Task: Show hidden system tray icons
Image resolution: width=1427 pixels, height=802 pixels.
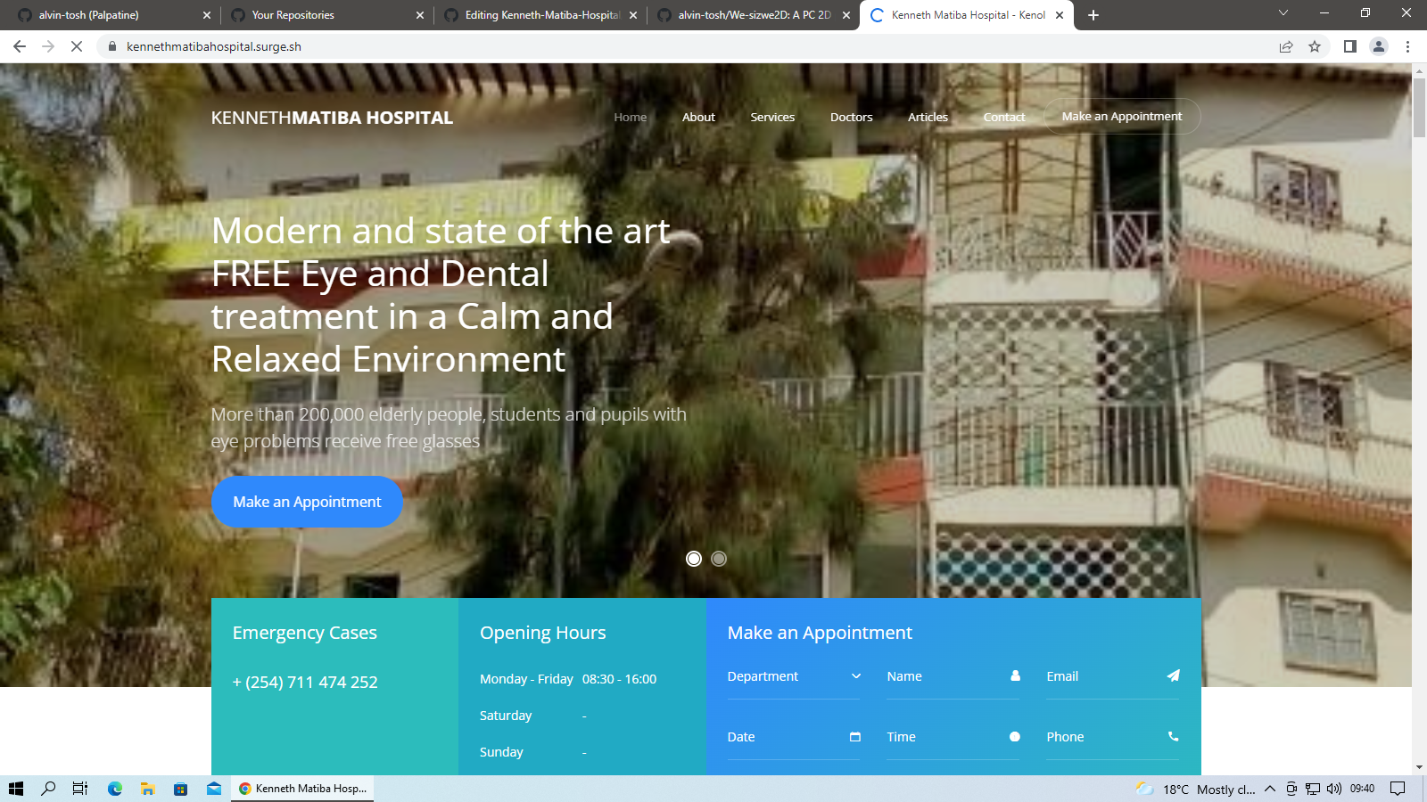Action: click(x=1270, y=789)
